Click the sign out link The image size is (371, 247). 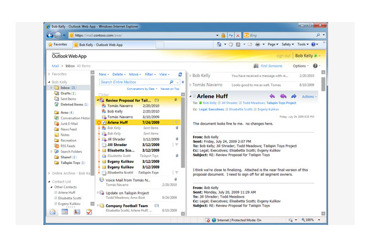[x=283, y=56]
